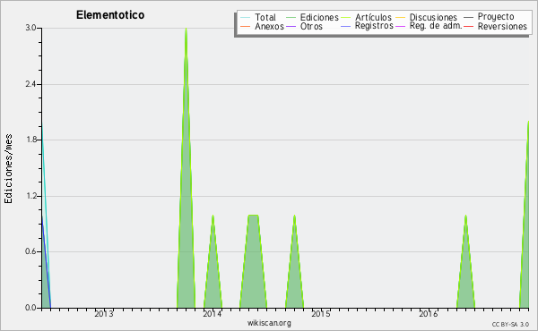Click the red Reversiones legend line swatch
Viewport: 538px width, 331px height.
[x=468, y=27]
